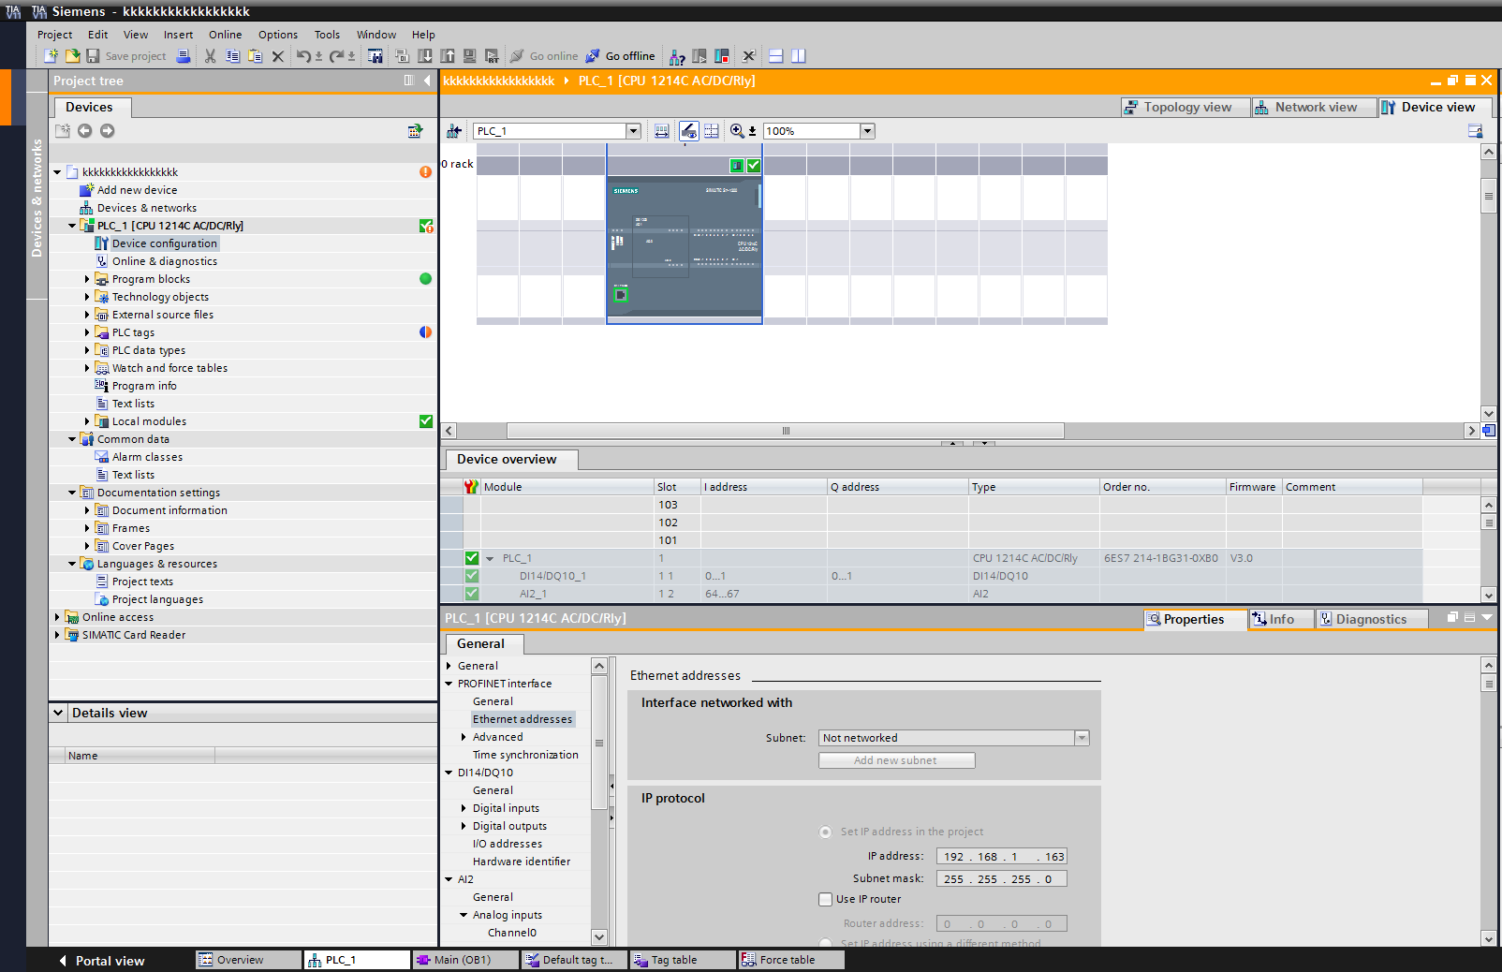Select Set IP address in the project

click(x=825, y=832)
